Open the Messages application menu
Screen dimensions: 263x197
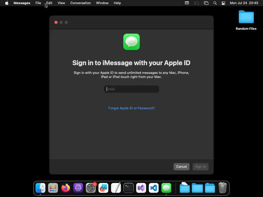pyautogui.click(x=22, y=3)
